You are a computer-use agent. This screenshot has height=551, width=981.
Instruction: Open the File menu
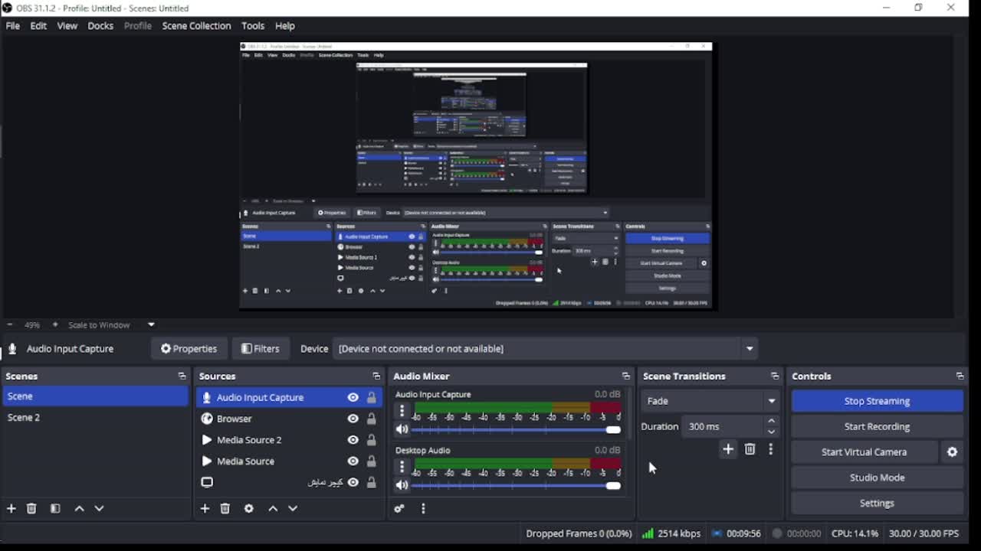coord(13,26)
